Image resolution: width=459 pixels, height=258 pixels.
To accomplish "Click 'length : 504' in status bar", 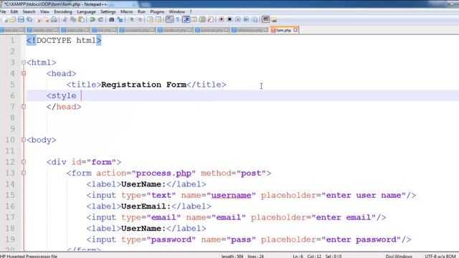I will point(232,256).
